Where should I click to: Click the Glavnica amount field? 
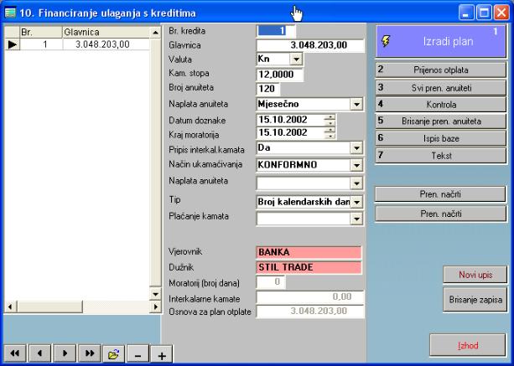point(309,45)
